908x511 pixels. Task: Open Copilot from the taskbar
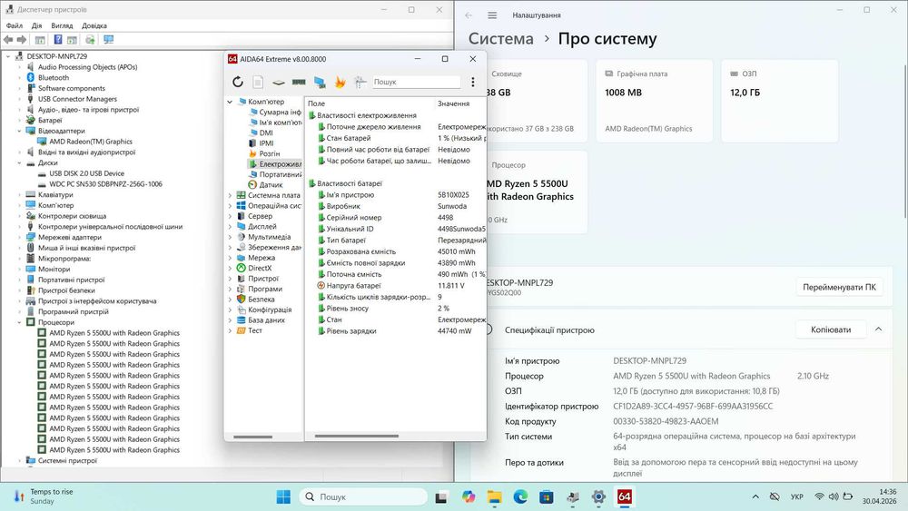click(469, 496)
